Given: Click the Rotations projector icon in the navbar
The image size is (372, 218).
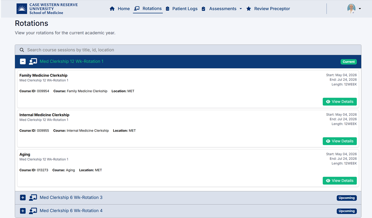Looking at the screenshot, I should coord(136,8).
